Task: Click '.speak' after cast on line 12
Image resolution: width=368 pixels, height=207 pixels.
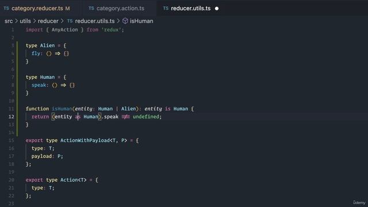Action: [x=110, y=117]
